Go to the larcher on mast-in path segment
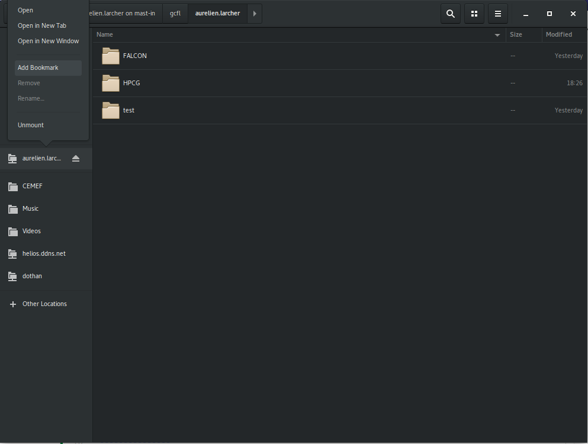 [126, 14]
